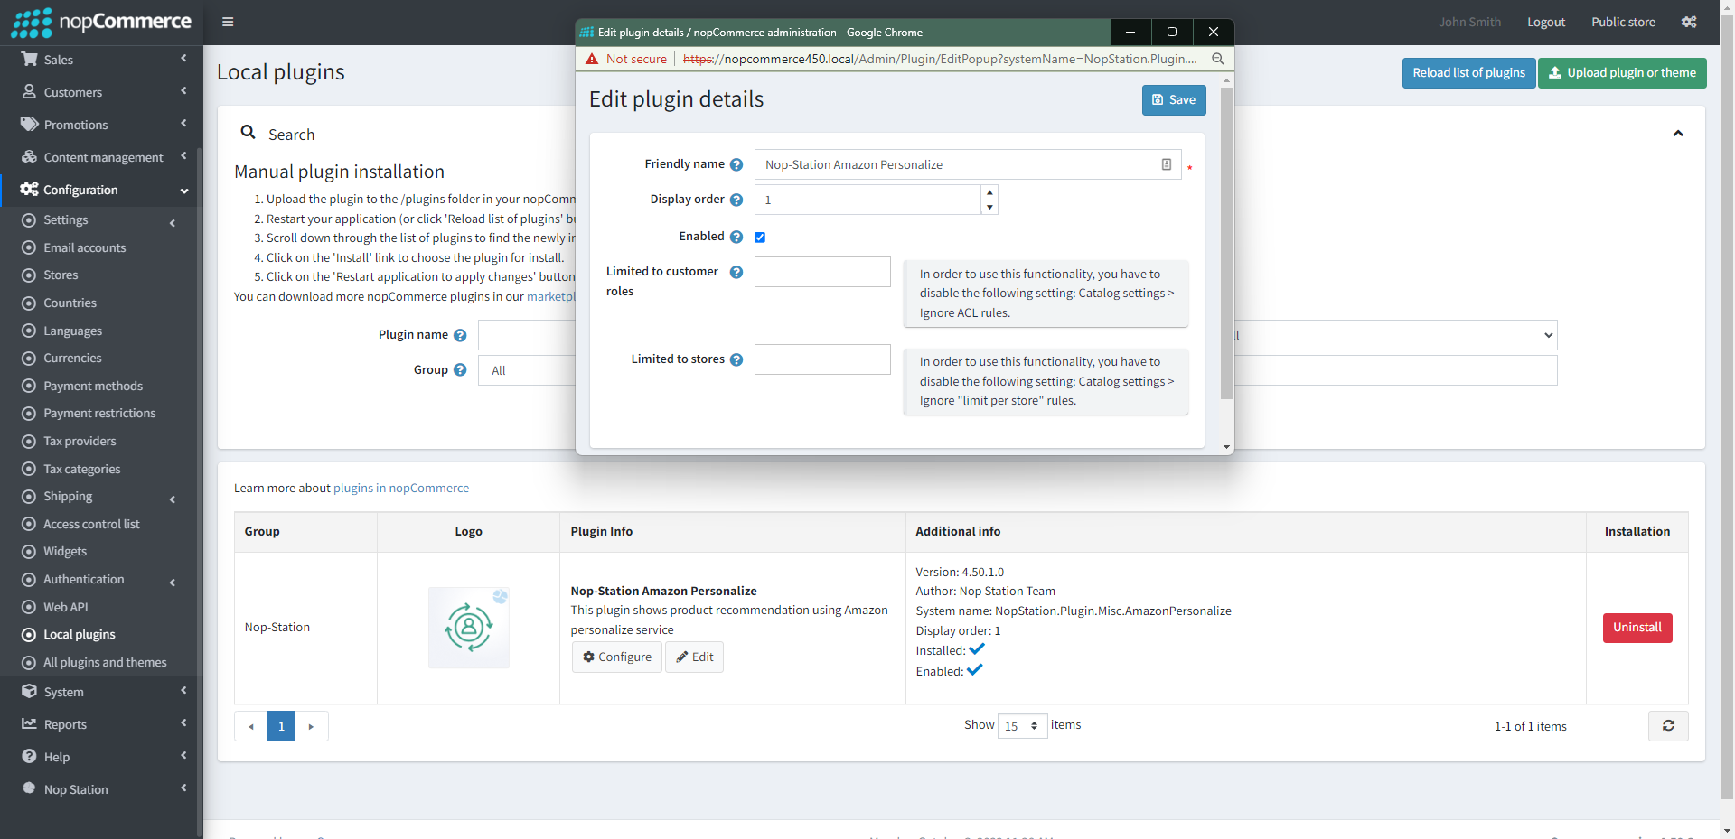Click the Customers person icon in sidebar
This screenshot has width=1735, height=839.
coord(29,92)
